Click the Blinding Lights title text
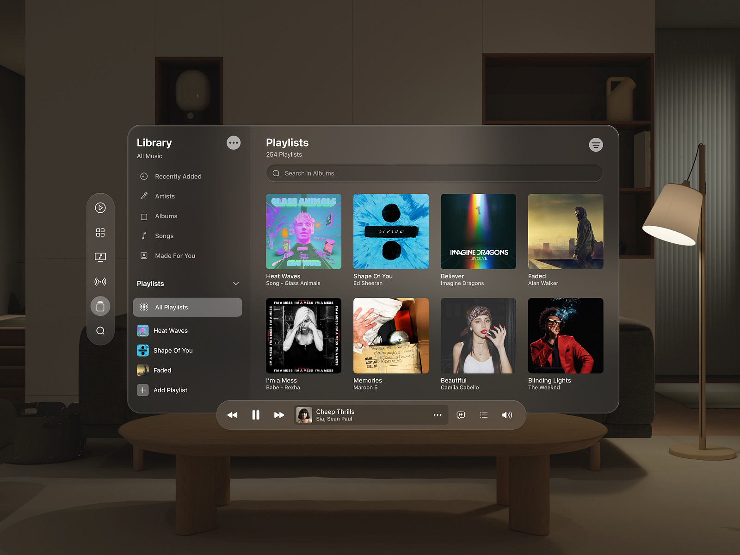Screen dimensions: 740x555 tap(549, 380)
